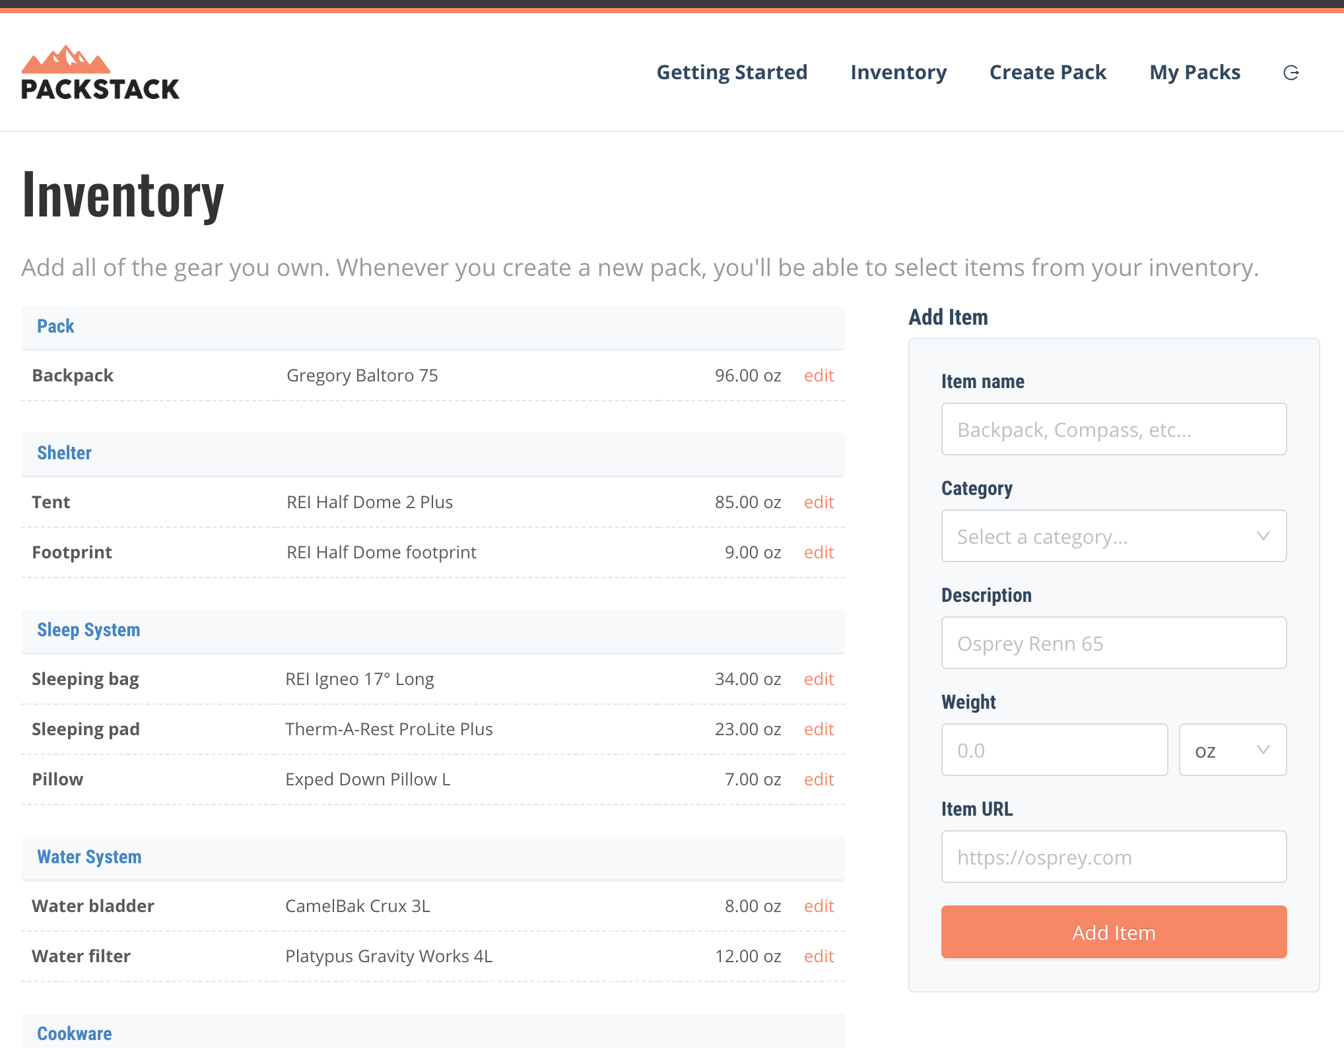This screenshot has height=1048, width=1344.
Task: Click the Sleeping bag item name
Action: (85, 679)
